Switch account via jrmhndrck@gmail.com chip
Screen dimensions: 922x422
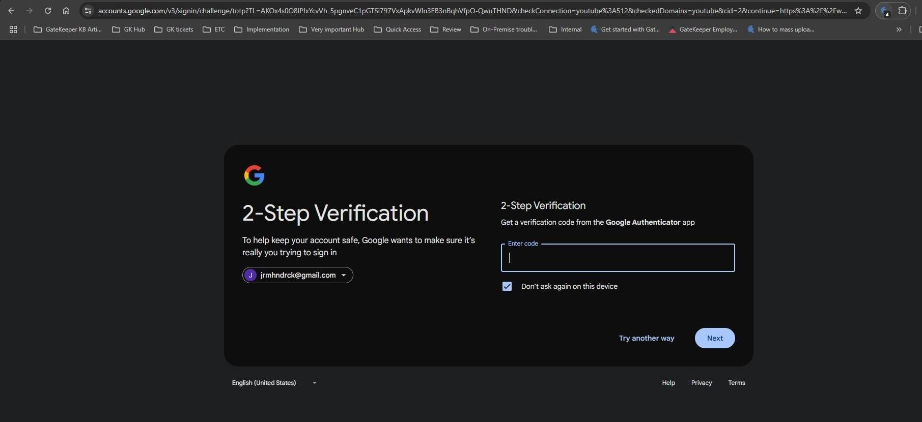298,275
